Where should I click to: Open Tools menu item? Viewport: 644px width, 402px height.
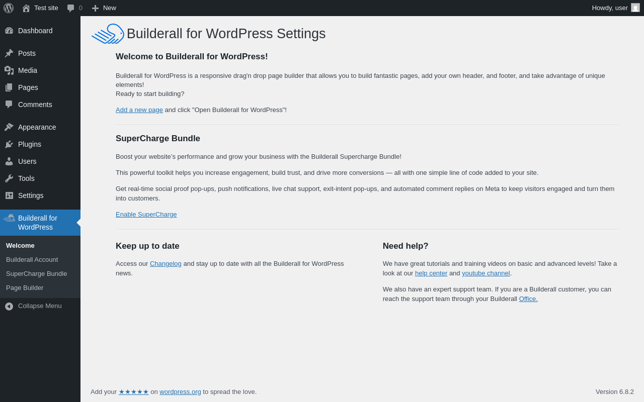[40, 178]
